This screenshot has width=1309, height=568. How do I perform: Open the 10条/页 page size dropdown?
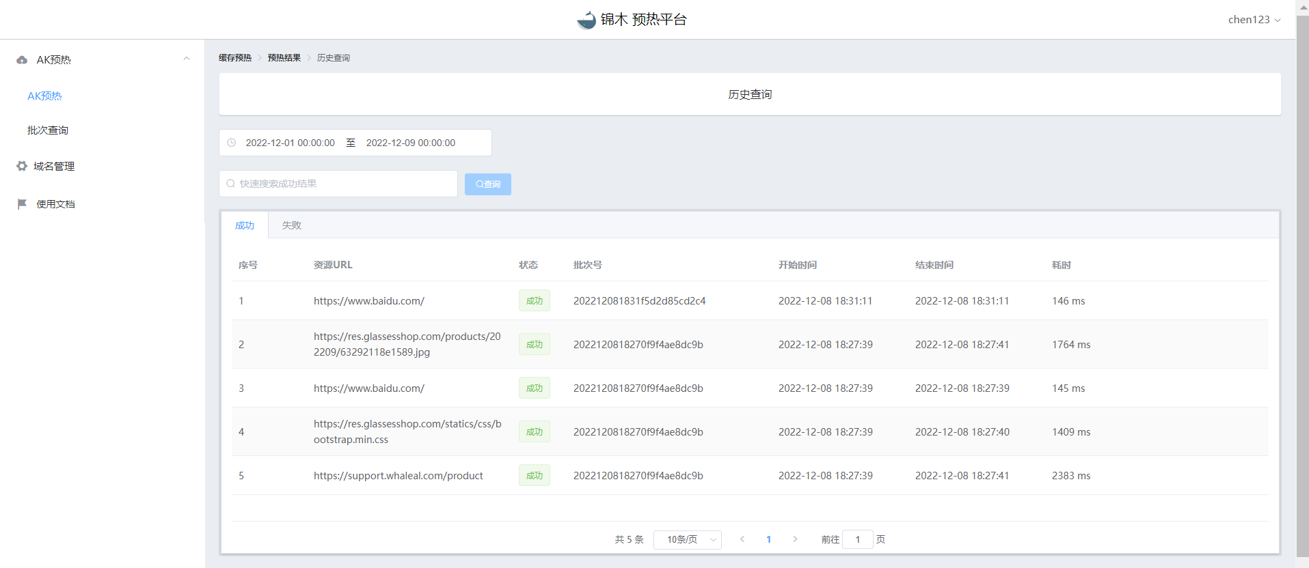pos(688,539)
